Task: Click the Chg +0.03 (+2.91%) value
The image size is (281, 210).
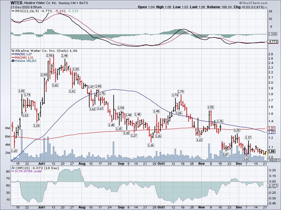Action: (x=249, y=7)
